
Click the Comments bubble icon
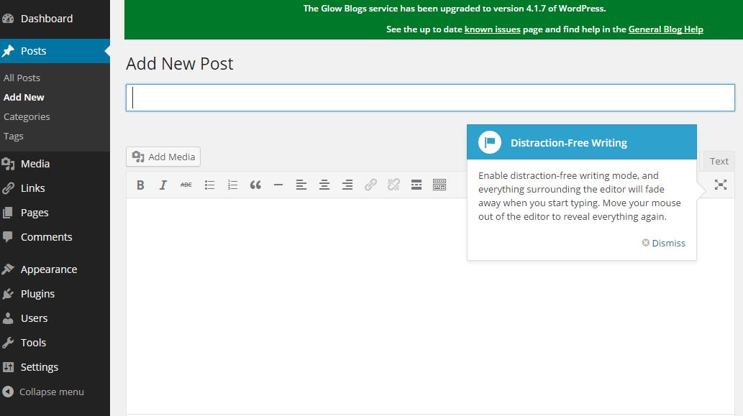(8, 237)
